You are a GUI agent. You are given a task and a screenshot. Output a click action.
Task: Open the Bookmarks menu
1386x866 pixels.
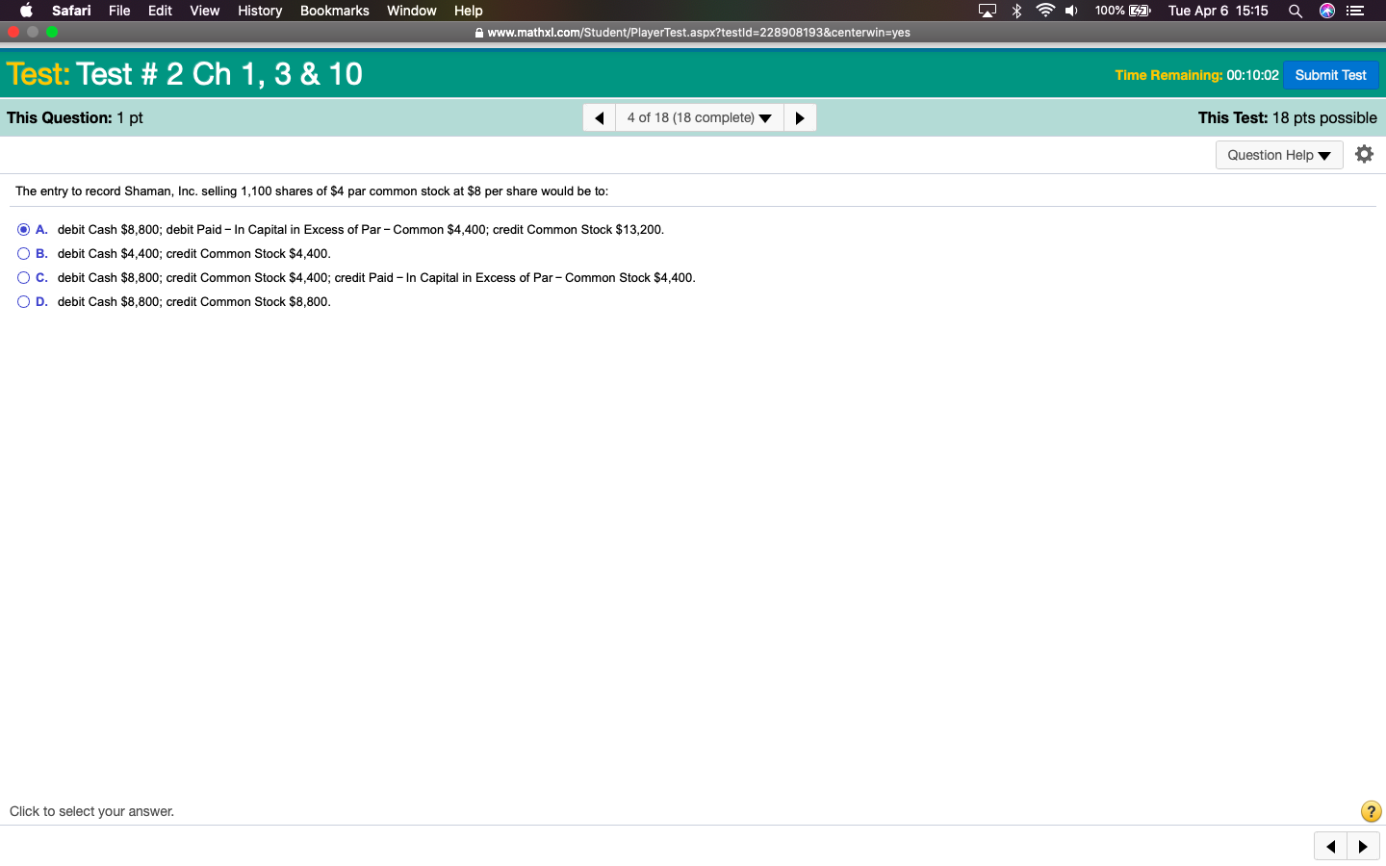pyautogui.click(x=334, y=11)
